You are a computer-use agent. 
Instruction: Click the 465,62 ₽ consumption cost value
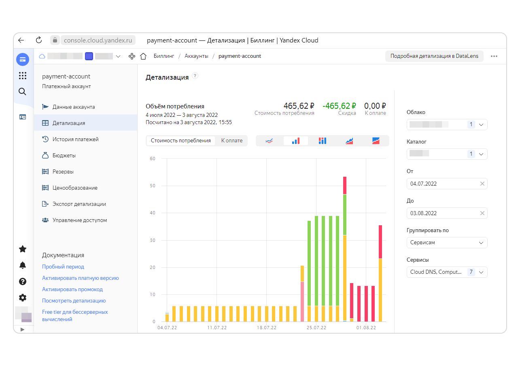click(x=299, y=106)
